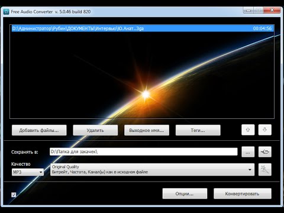
Task: Click the Удалить button
Action: (95, 130)
